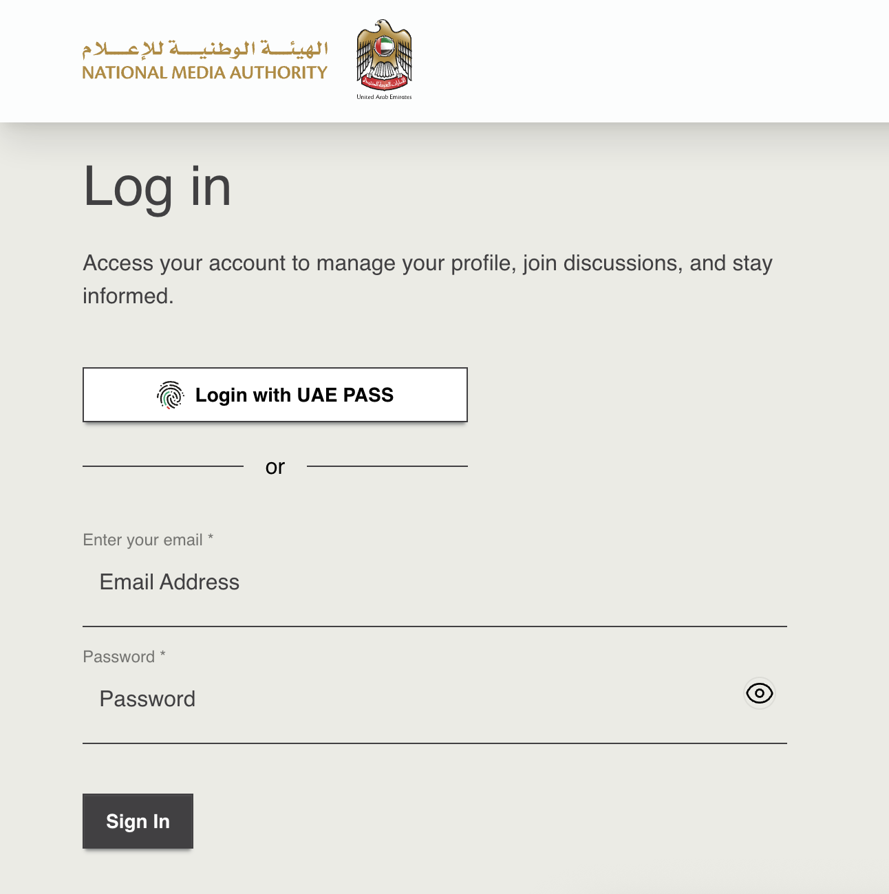This screenshot has width=889, height=894.
Task: Select the Arabic National Media Authority wordmark
Action: point(204,47)
